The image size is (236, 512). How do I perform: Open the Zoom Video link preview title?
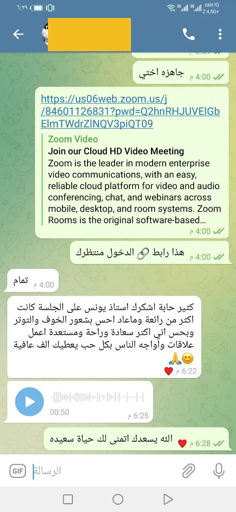click(x=73, y=139)
